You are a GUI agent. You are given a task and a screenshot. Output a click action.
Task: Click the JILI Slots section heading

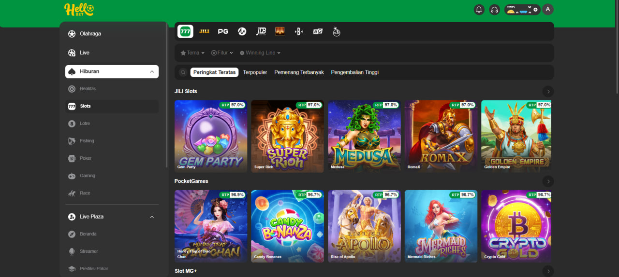186,91
